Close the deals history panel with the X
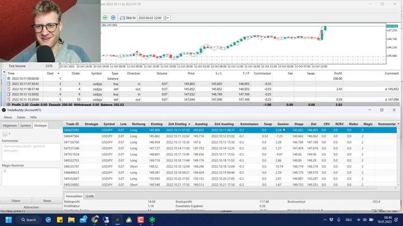Screen dimensions: 403x226 (x=4, y=72)
